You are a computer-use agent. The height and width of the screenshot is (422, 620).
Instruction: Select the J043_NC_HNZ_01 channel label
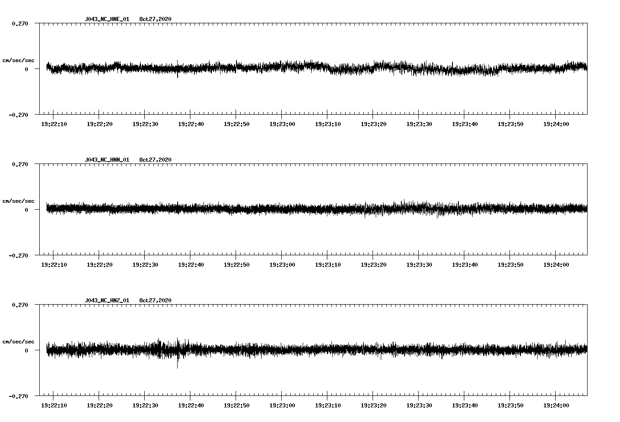point(106,300)
